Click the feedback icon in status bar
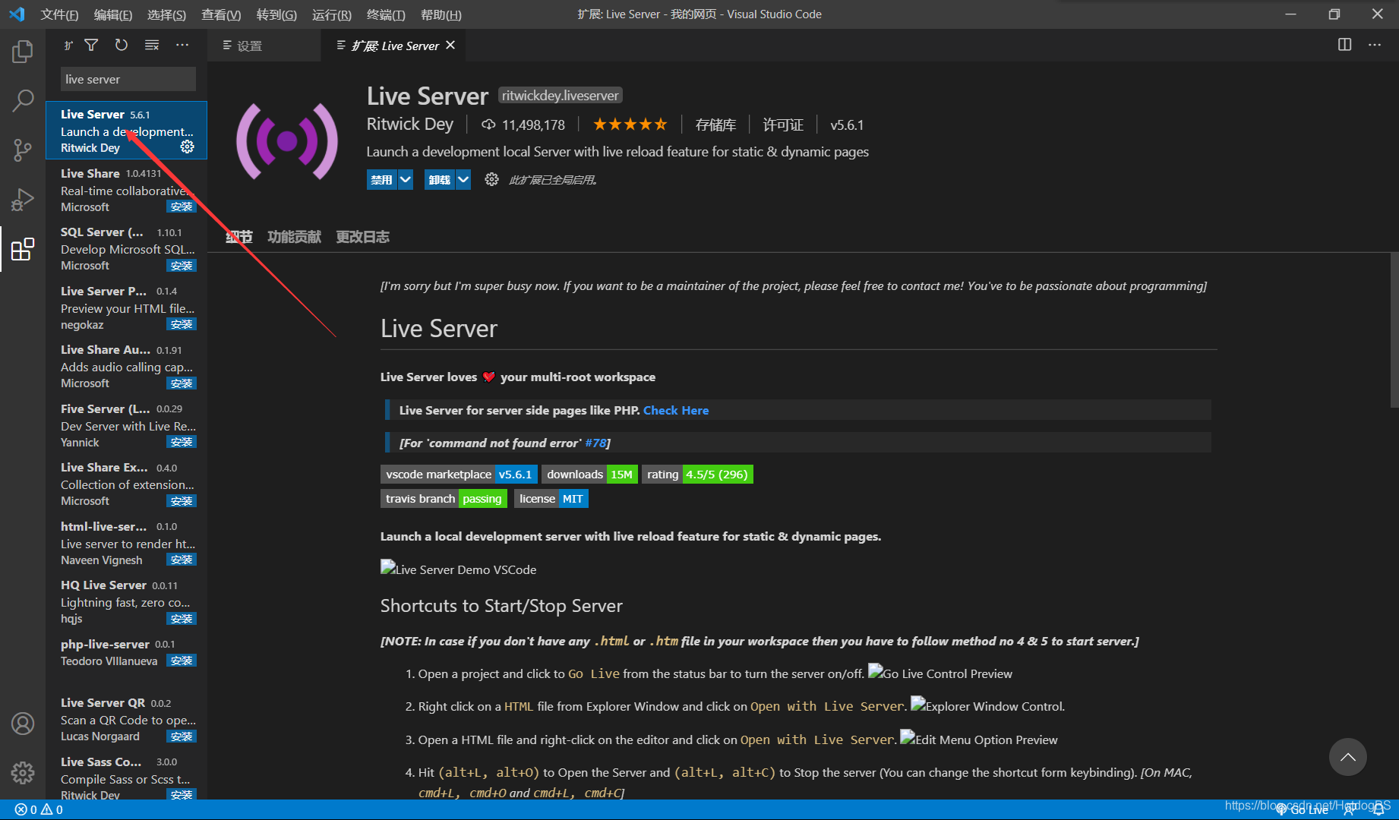This screenshot has width=1399, height=820. (x=1350, y=810)
